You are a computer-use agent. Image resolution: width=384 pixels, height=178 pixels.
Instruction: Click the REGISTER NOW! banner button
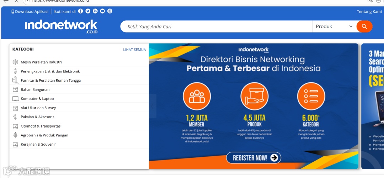(x=254, y=158)
